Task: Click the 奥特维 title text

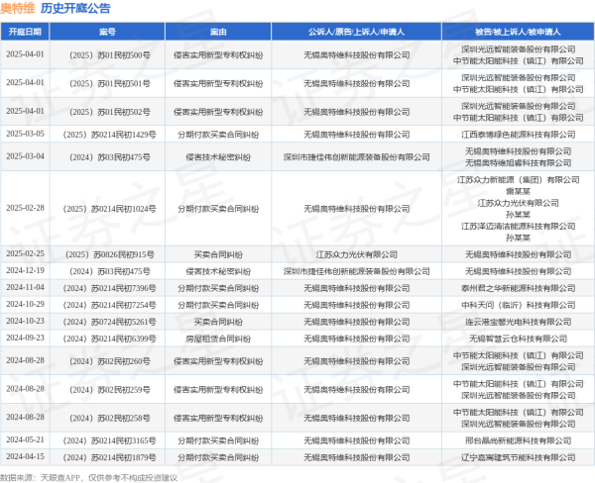Action: (x=18, y=8)
